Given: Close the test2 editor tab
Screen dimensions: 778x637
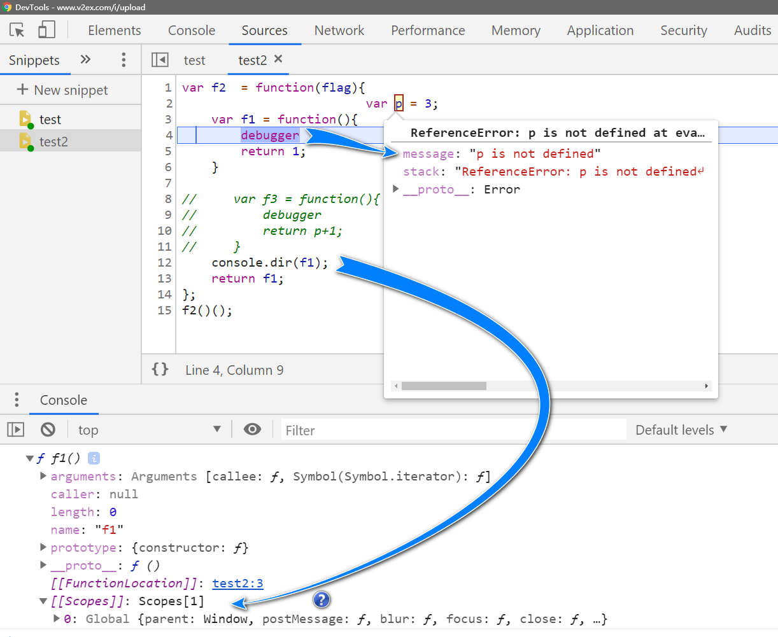Looking at the screenshot, I should coord(278,59).
